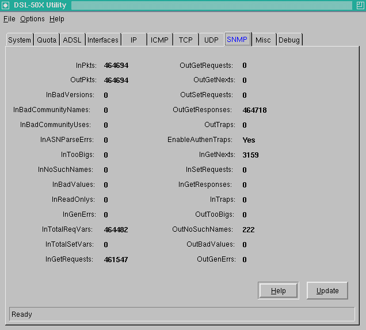This screenshot has width=366, height=330.
Task: Click the OutGenErrs label
Action: (216, 259)
